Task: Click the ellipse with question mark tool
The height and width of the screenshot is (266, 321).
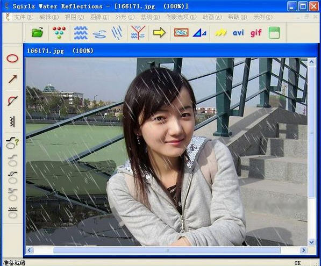Action: 12,143
